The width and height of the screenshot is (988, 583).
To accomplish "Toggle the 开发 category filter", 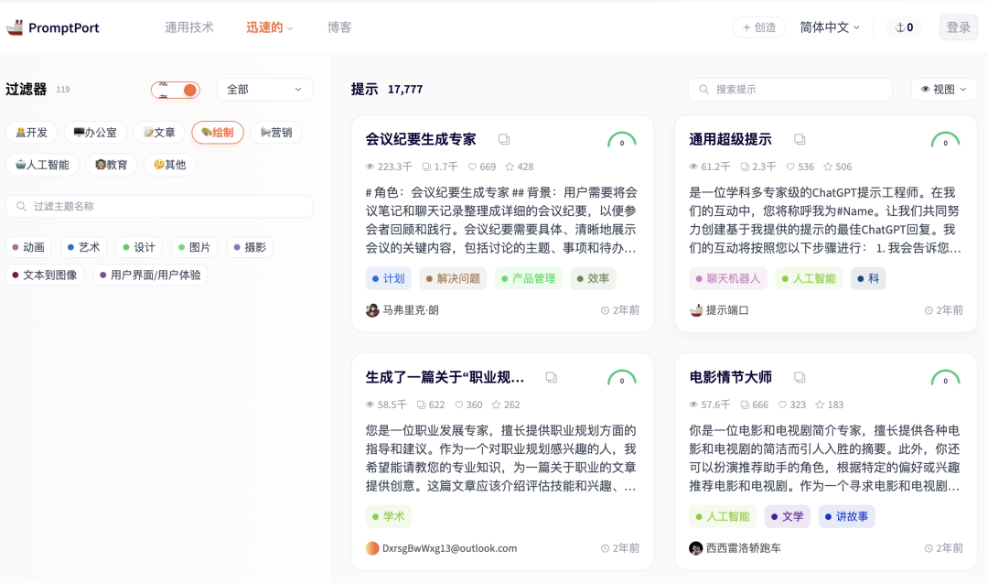I will pyautogui.click(x=31, y=133).
